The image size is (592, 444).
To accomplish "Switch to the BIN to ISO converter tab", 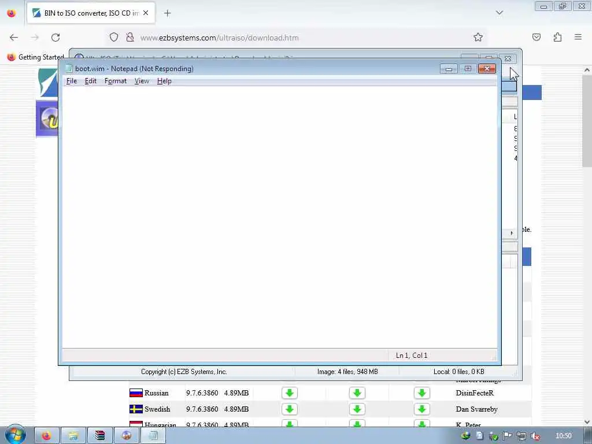I will coord(91,13).
